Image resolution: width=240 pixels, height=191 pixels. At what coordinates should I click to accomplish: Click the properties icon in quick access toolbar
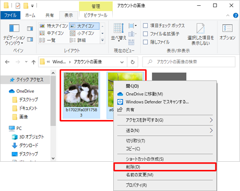18,6
